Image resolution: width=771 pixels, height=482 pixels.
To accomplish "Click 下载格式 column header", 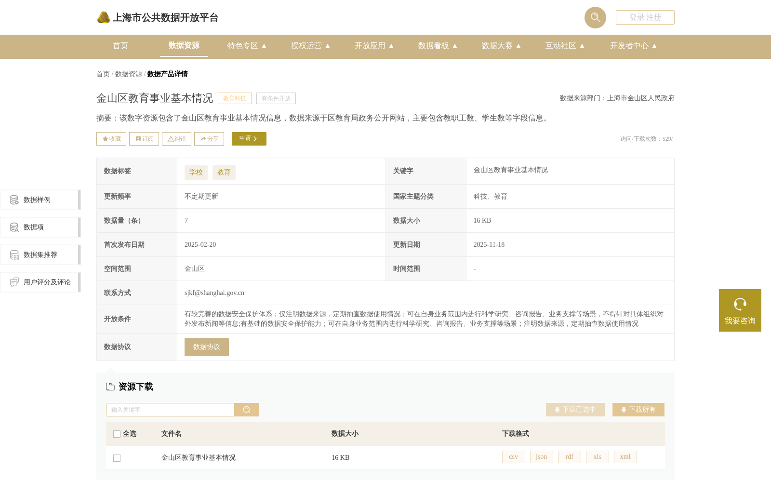I will point(516,434).
